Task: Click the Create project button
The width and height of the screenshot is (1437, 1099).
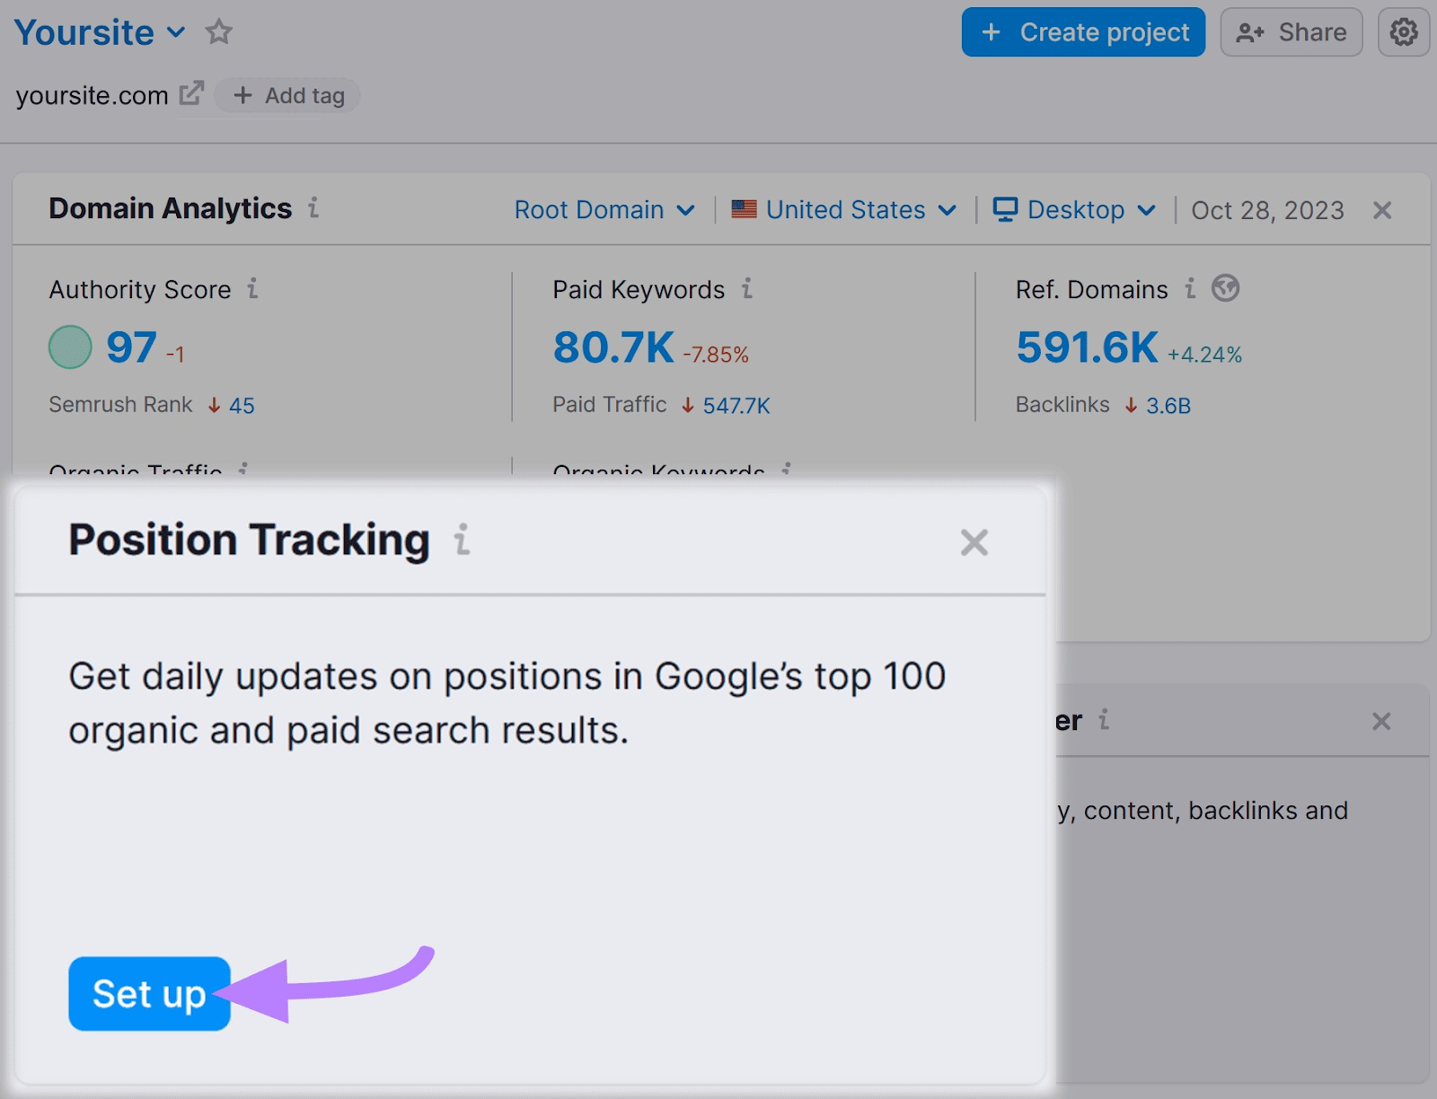Action: 1082,31
